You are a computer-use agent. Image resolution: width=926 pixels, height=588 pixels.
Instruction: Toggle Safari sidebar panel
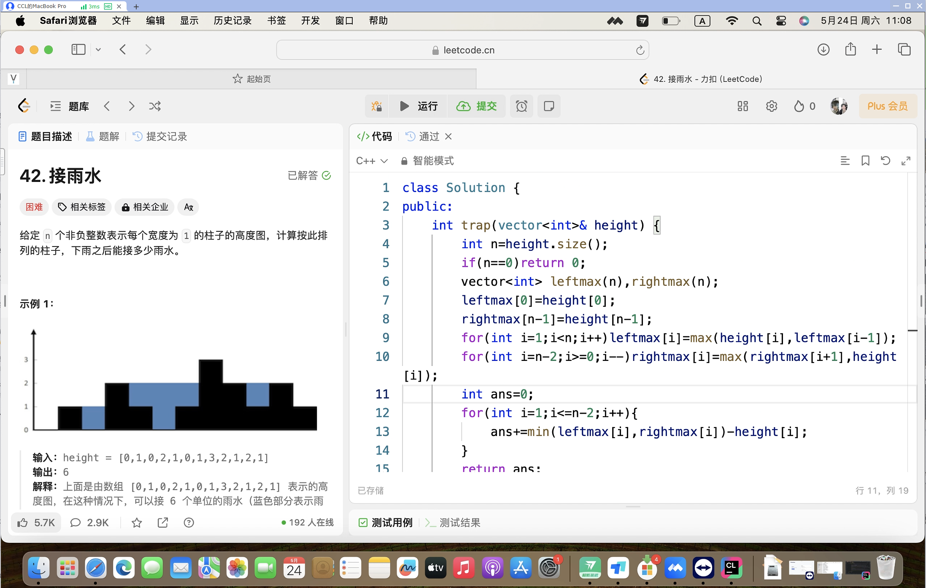pyautogui.click(x=78, y=50)
